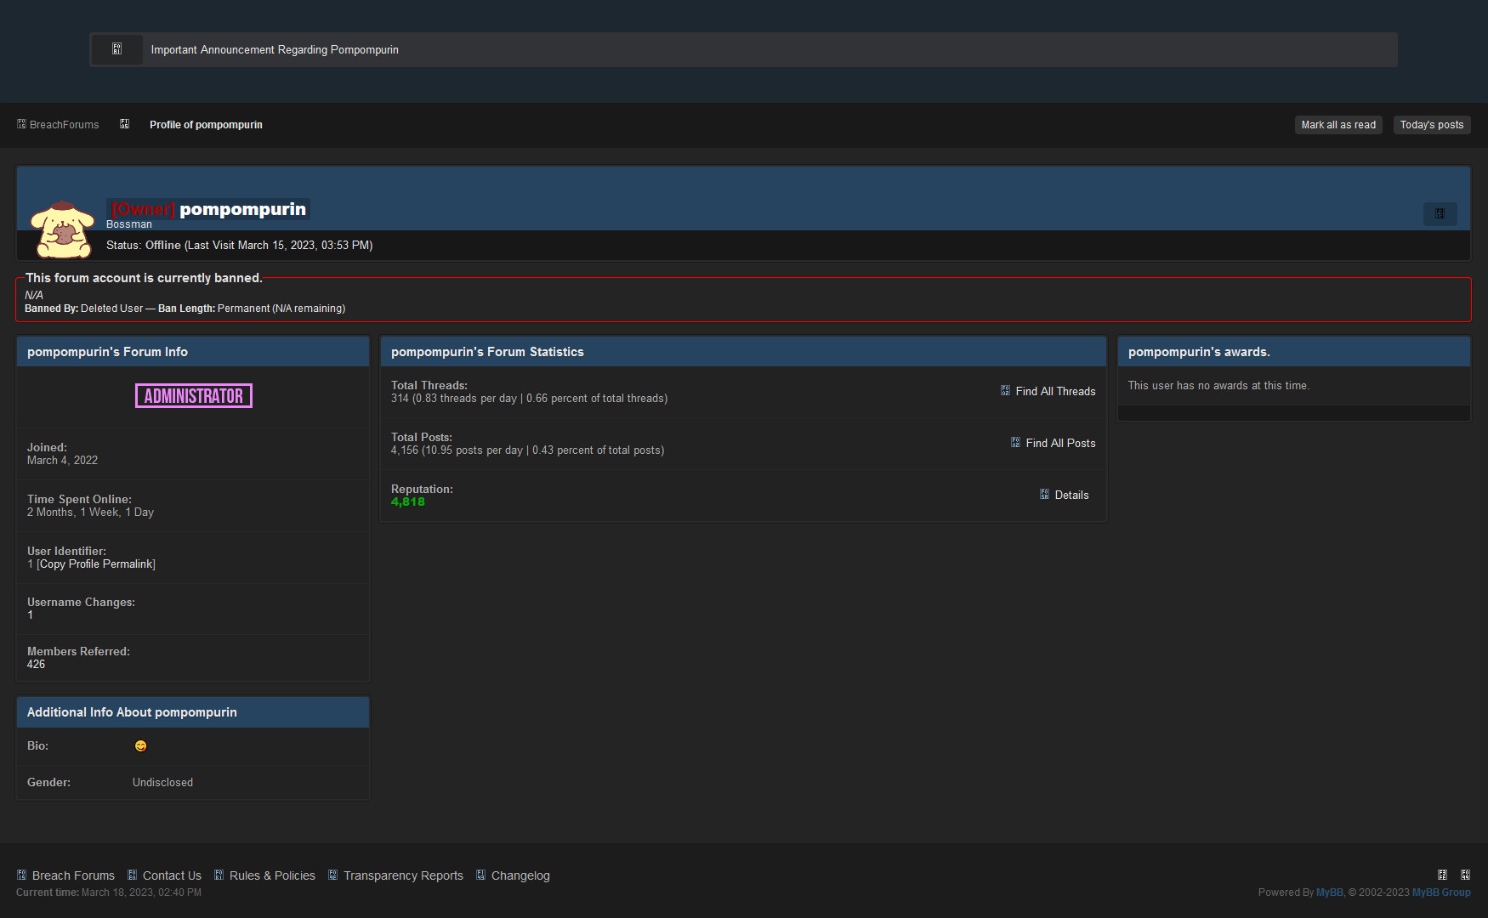Go to BreachForums home breadcrumb
This screenshot has width=1488, height=918.
point(65,125)
